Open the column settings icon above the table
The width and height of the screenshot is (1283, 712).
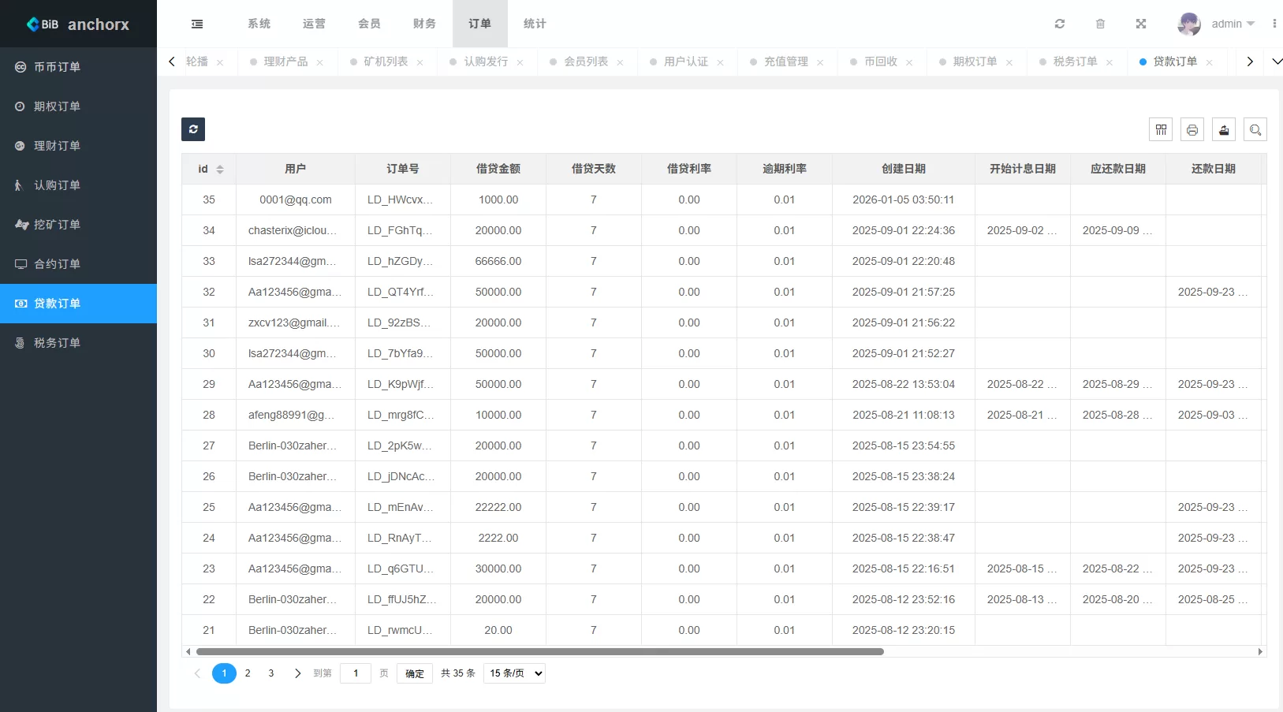click(1160, 129)
